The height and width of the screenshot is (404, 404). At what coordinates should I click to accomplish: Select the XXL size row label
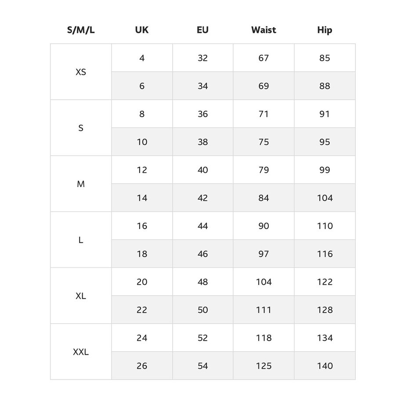[x=81, y=352]
